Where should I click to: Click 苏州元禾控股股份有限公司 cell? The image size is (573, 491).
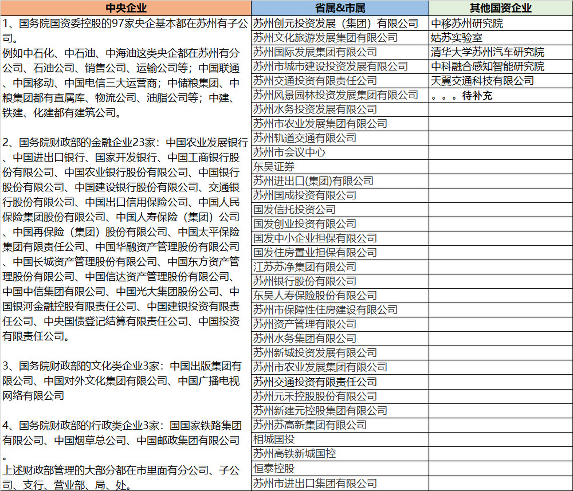point(340,396)
